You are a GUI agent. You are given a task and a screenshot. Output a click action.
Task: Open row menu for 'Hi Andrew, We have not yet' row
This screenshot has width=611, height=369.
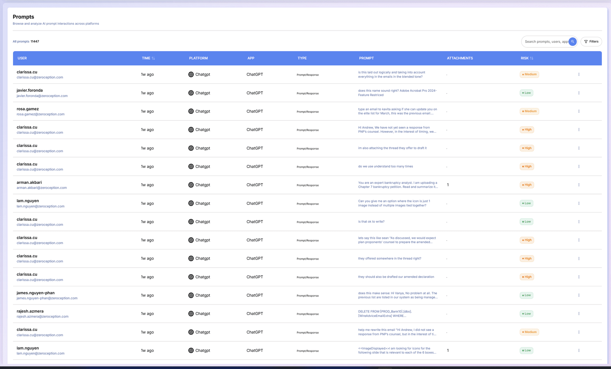(579, 130)
